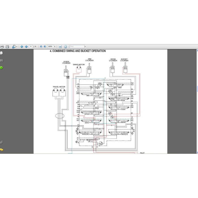Image resolution: width=198 pixels, height=198 pixels.
Task: Click the 'PILOT' label at diagram bottom
Action: pyautogui.click(x=142, y=153)
